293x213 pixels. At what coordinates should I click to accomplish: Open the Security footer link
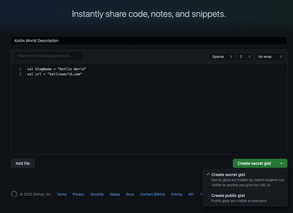point(97,194)
